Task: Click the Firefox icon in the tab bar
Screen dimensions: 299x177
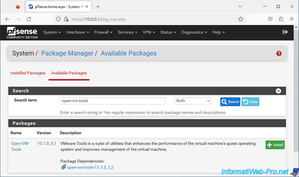Action: 18,7
